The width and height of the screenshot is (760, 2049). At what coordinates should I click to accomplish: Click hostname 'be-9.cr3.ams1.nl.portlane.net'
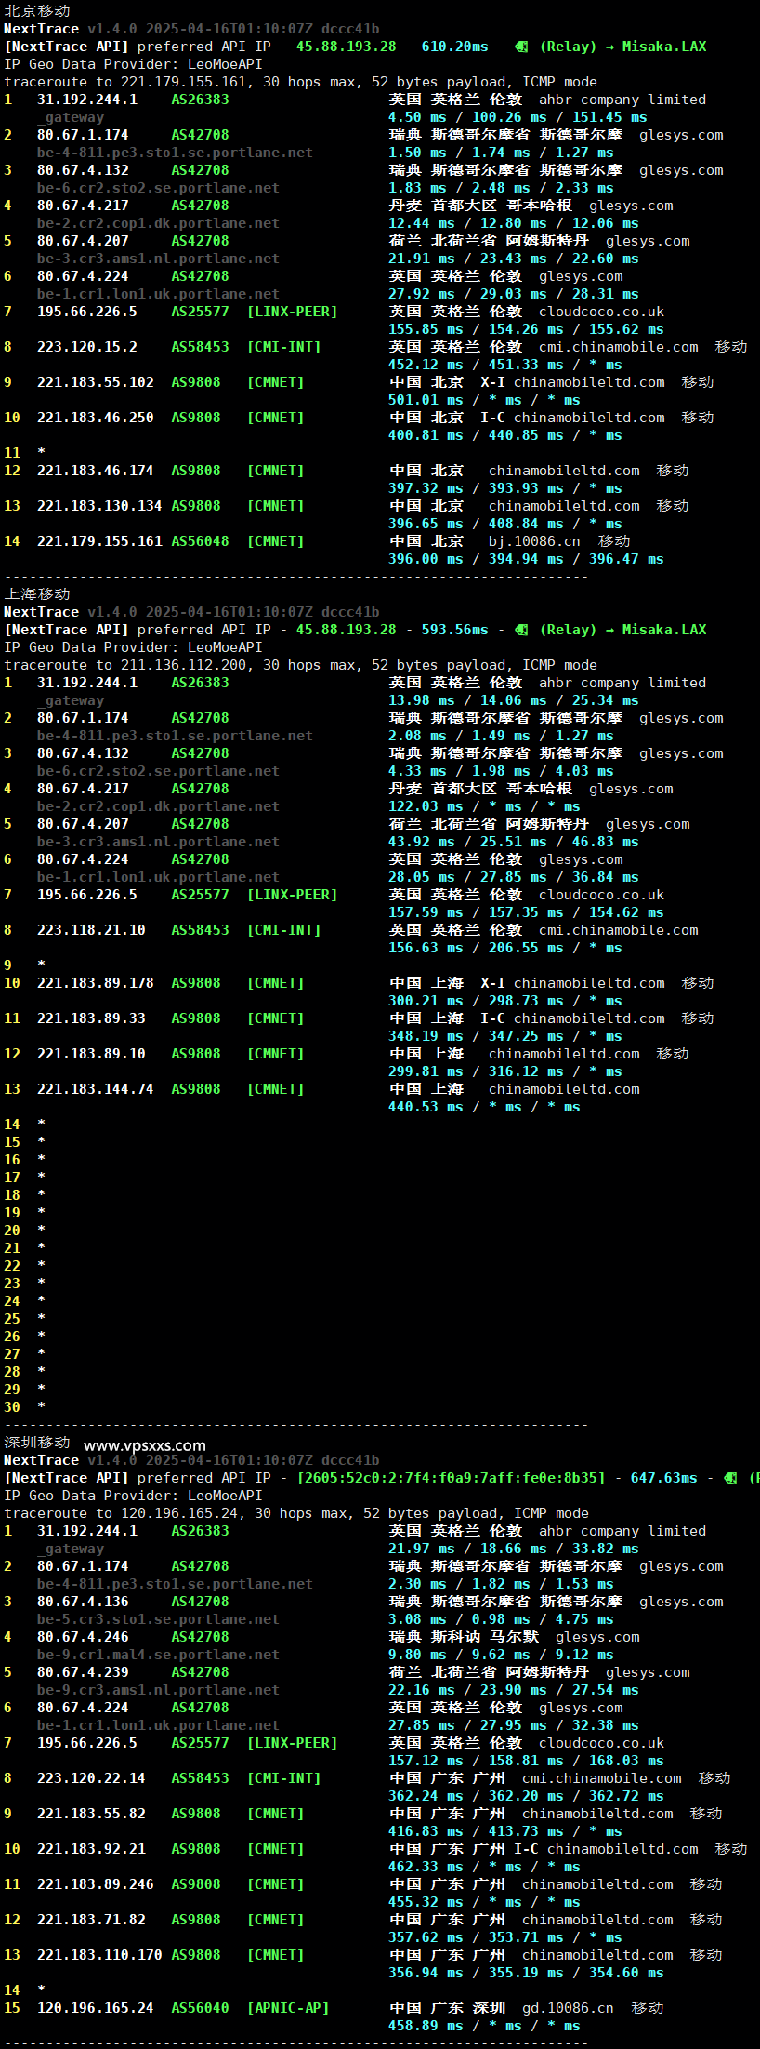(158, 1690)
